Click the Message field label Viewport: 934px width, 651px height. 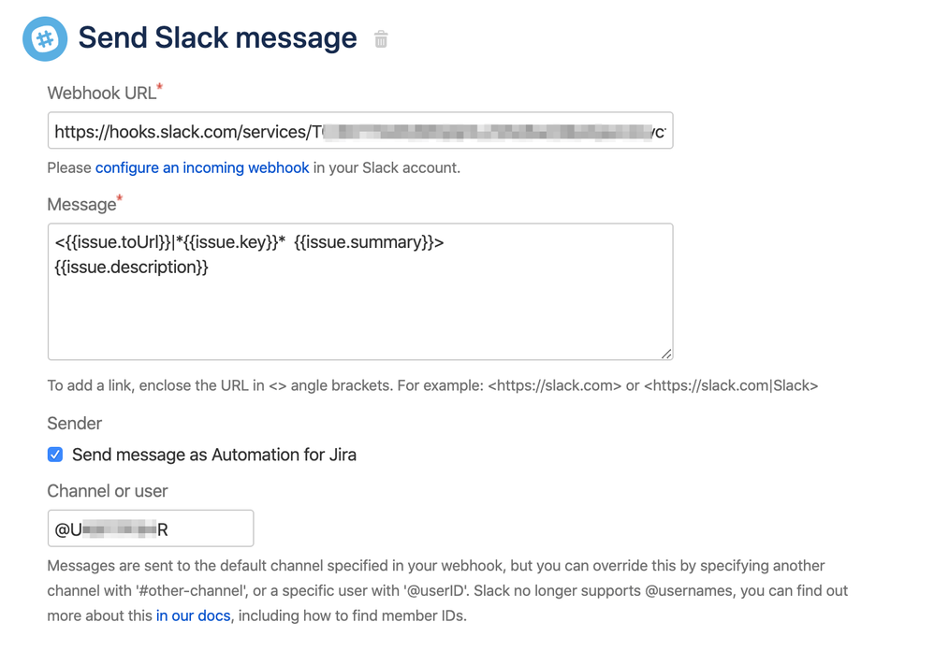(x=81, y=204)
